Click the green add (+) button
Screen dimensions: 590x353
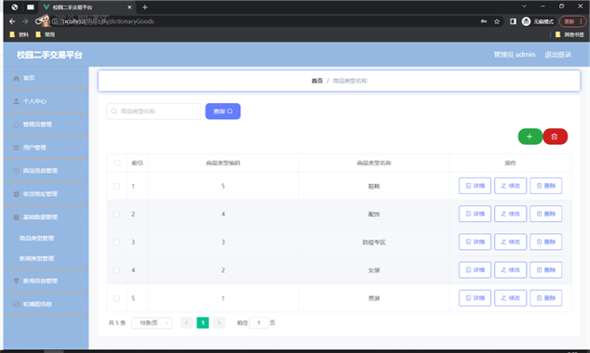tap(530, 137)
